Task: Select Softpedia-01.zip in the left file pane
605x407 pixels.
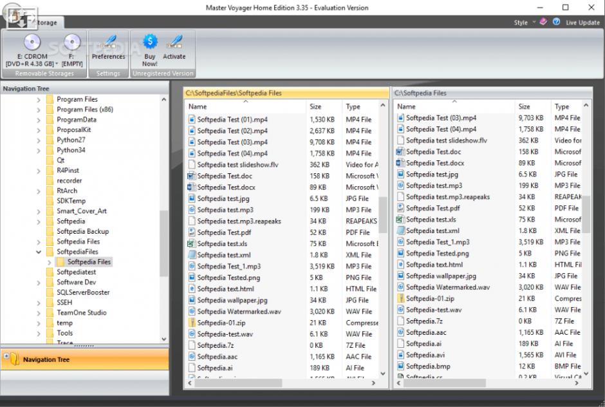Action: 221,323
